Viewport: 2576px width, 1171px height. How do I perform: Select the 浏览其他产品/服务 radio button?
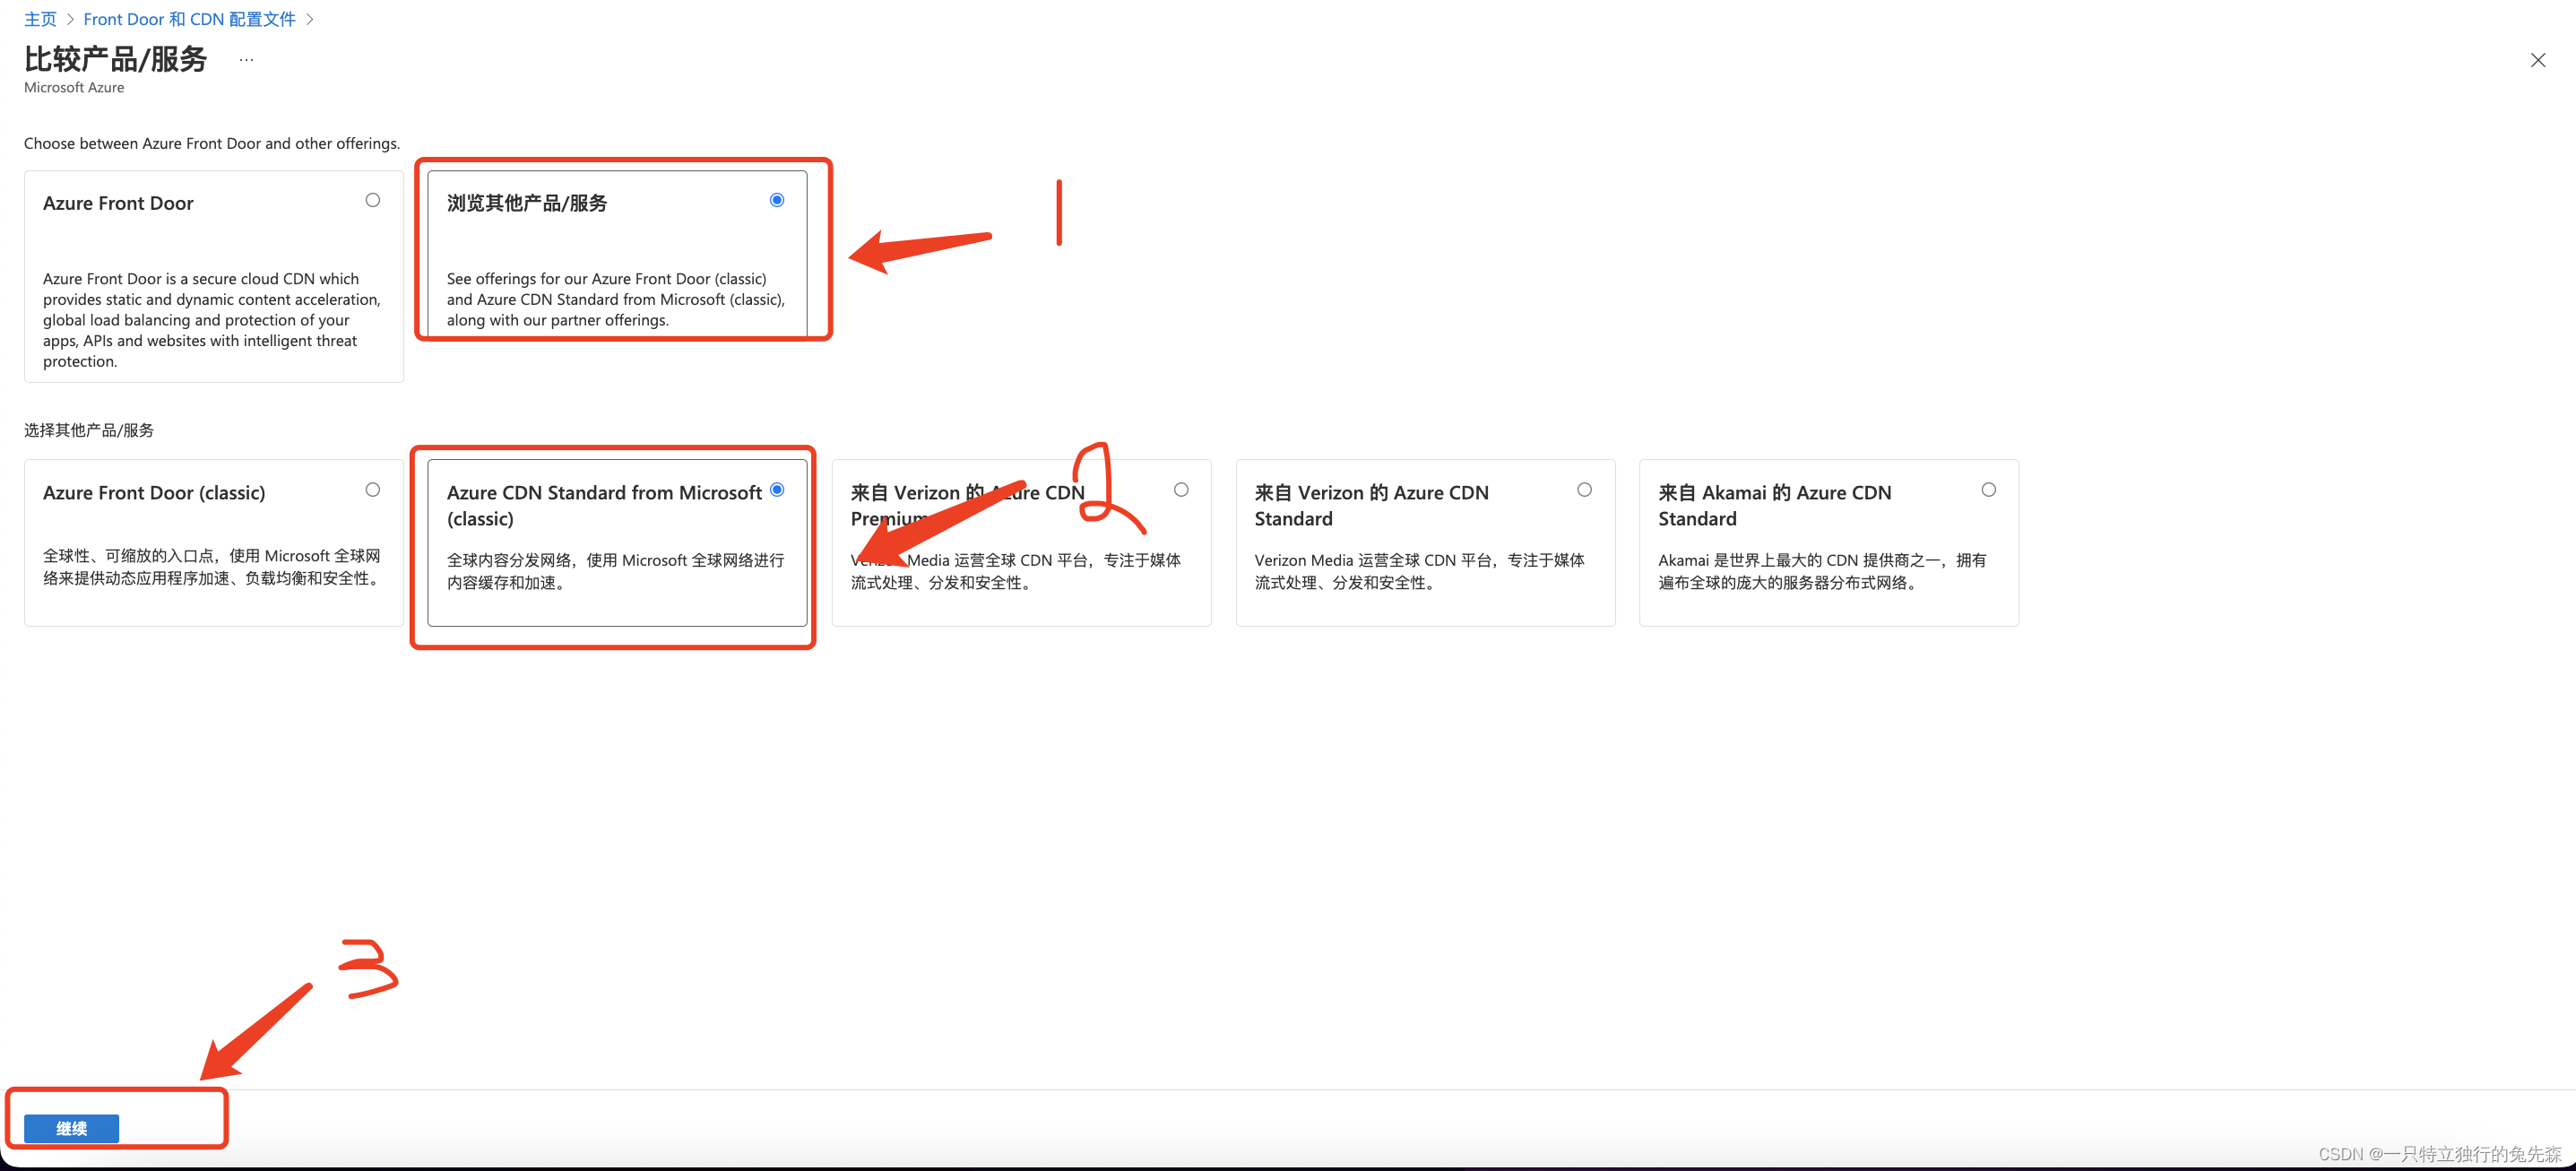776,200
